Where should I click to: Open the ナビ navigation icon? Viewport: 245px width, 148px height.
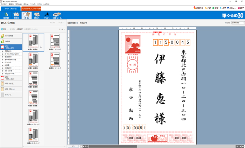[x=208, y=8]
